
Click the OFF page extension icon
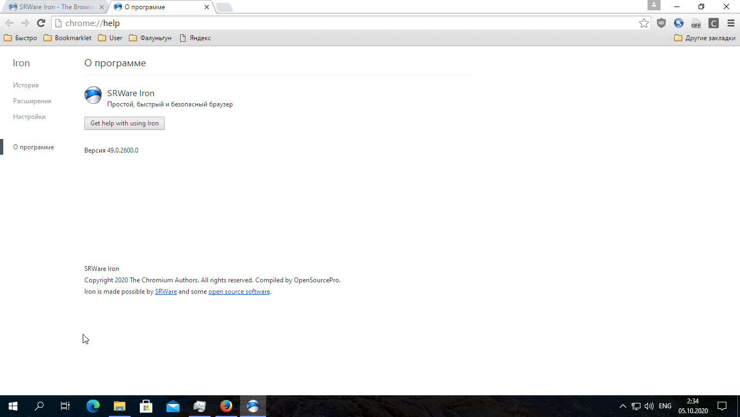(696, 23)
